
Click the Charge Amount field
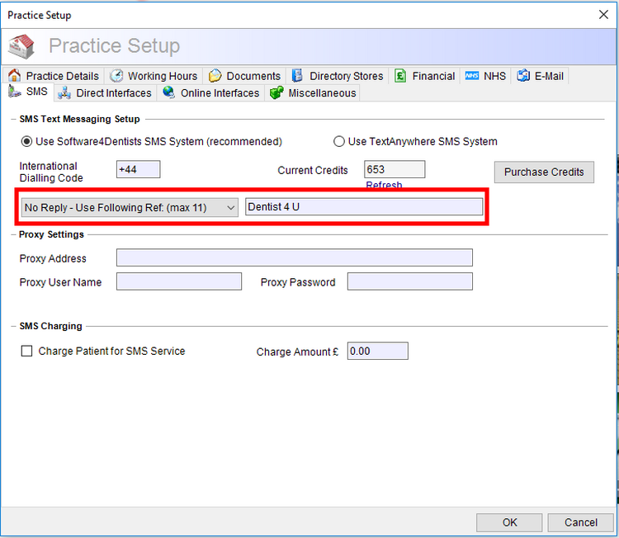point(378,351)
